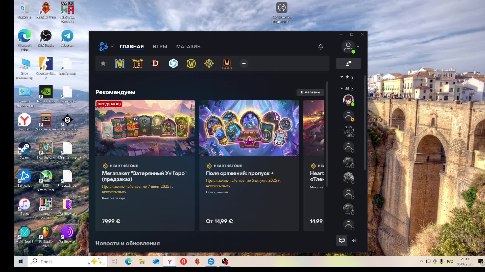This screenshot has height=272, width=485.
Task: Open the add friend settings button
Action: tap(348, 63)
